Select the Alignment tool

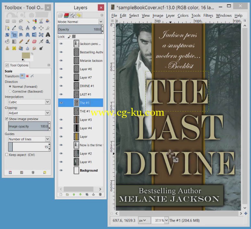click(41, 28)
